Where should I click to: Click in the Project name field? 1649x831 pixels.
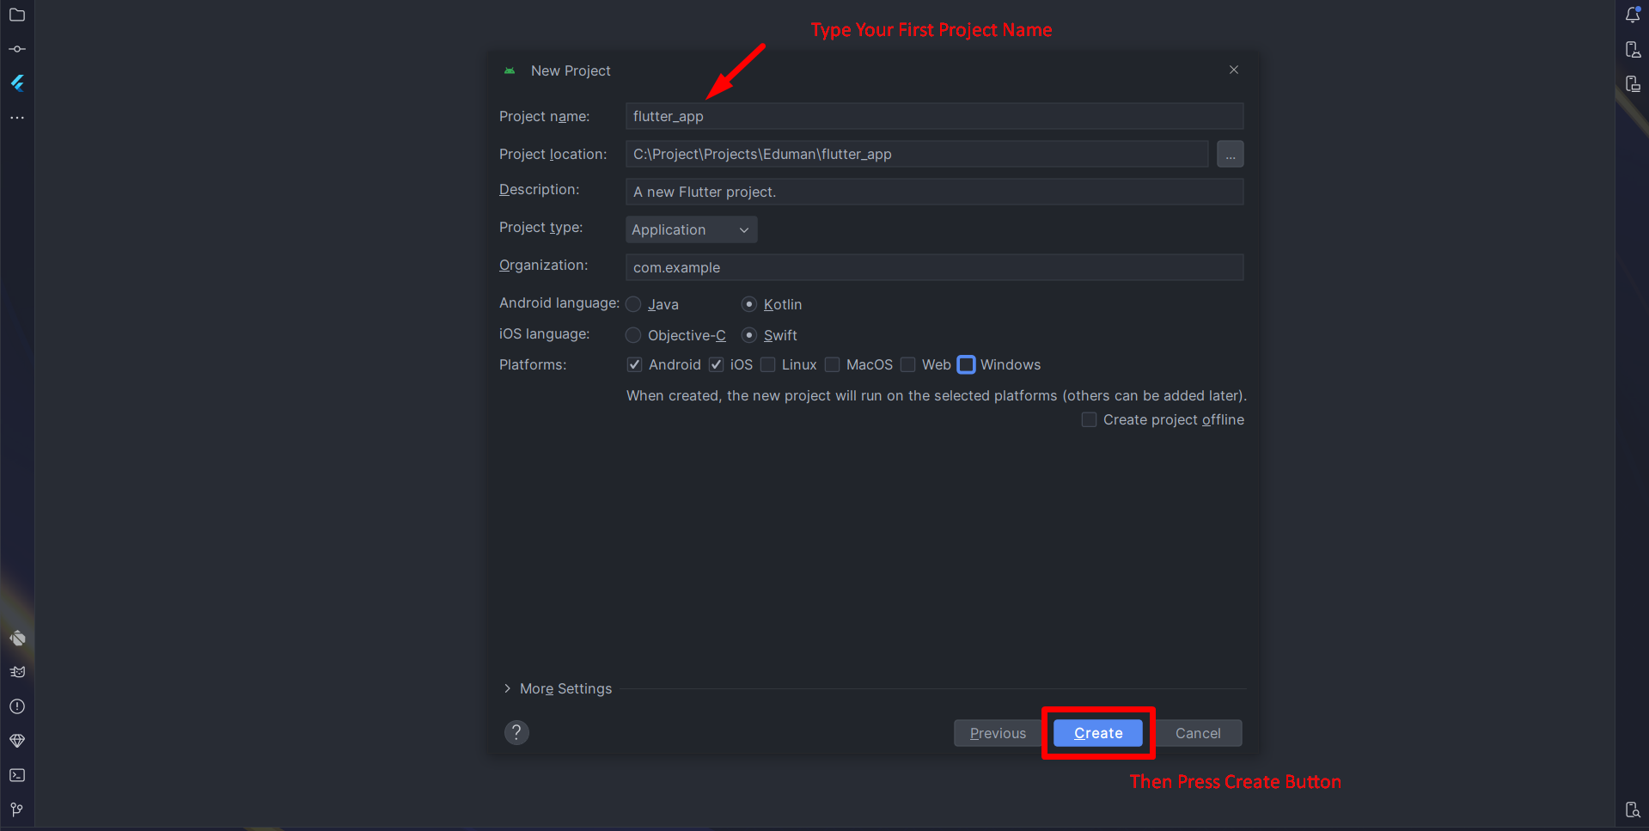pos(933,116)
